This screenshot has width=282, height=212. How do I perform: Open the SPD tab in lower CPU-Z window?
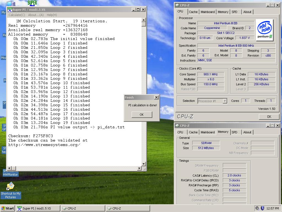click(234, 132)
